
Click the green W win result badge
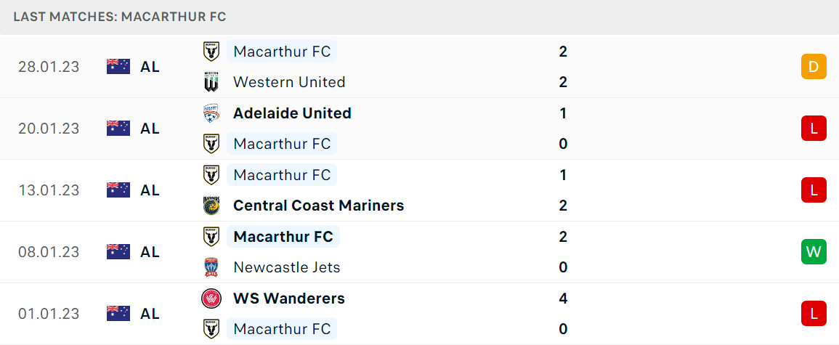coord(814,252)
